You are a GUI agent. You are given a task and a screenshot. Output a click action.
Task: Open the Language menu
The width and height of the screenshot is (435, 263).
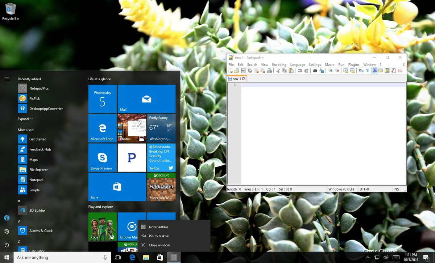297,64
